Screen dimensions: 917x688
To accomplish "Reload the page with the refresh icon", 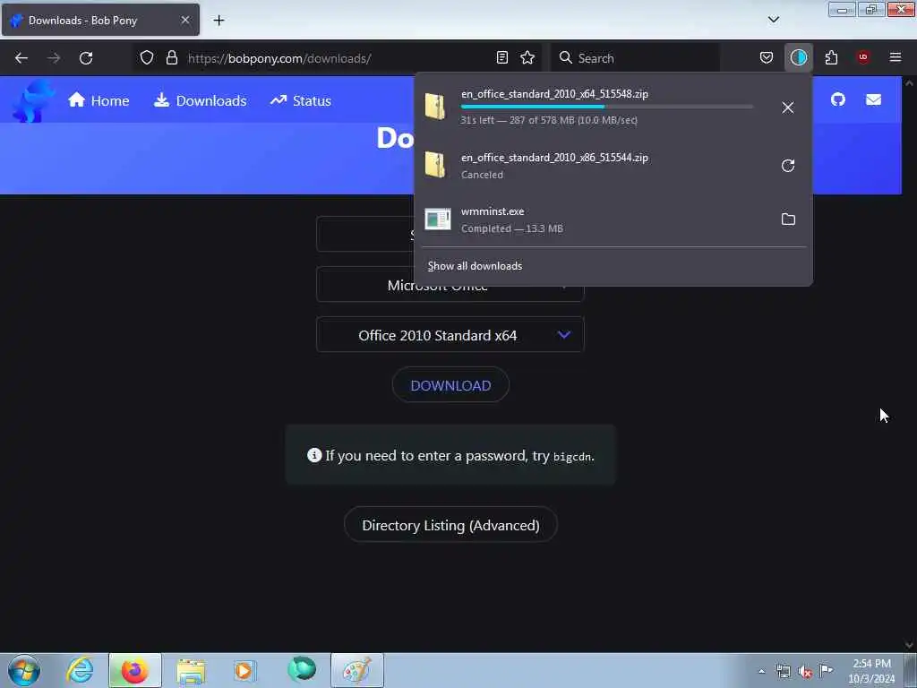I will point(86,58).
